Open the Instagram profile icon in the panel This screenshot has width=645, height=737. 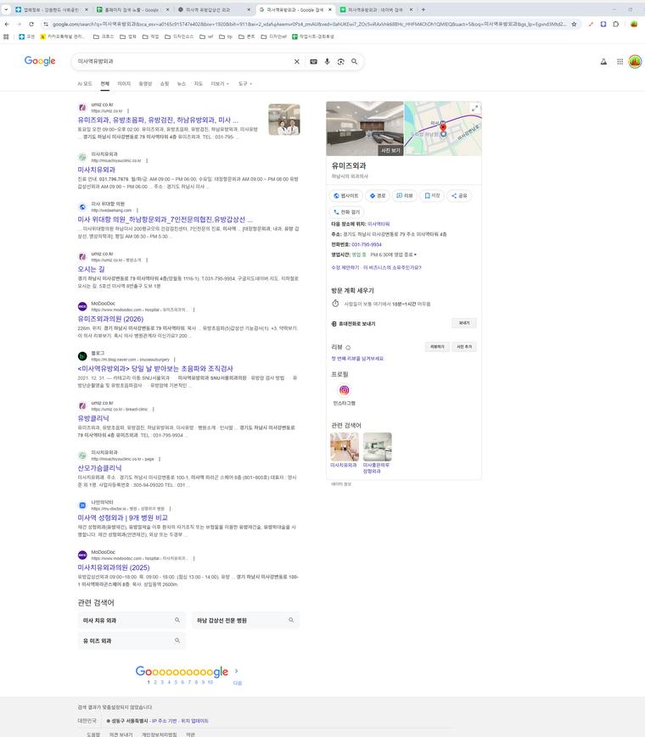click(345, 390)
